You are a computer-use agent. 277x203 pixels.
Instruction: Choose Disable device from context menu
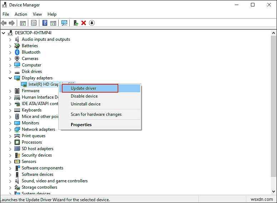click(x=100, y=96)
